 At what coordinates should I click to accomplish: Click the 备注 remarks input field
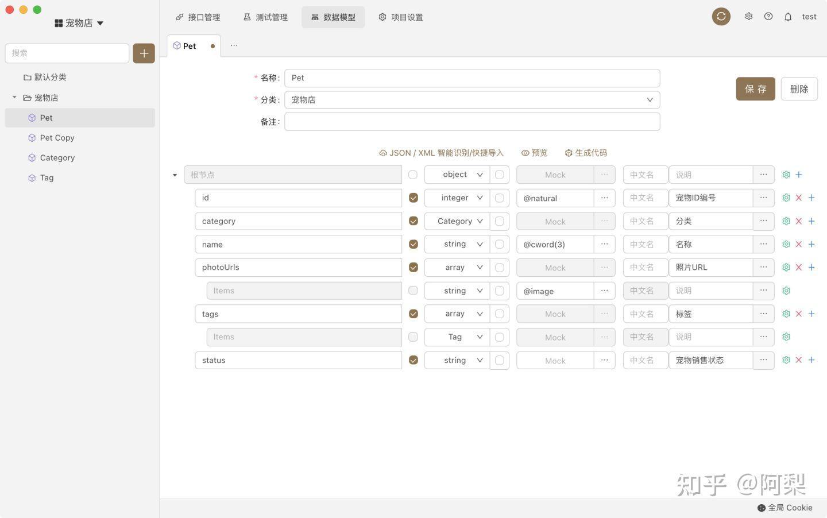(472, 122)
